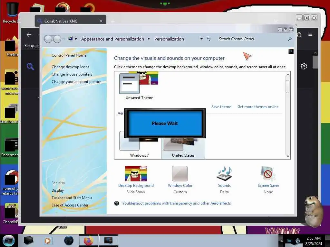Open Ease of Access Center link
This screenshot has height=247, width=330.
click(70, 205)
